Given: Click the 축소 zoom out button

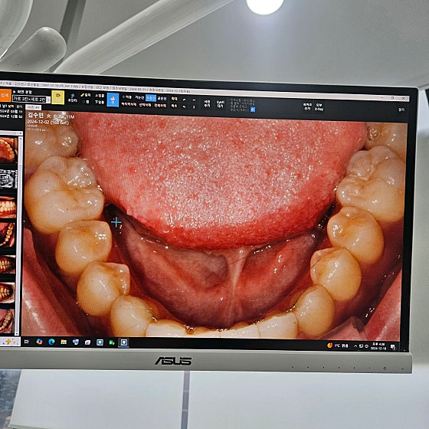Looking at the screenshot, I should click(x=174, y=106).
